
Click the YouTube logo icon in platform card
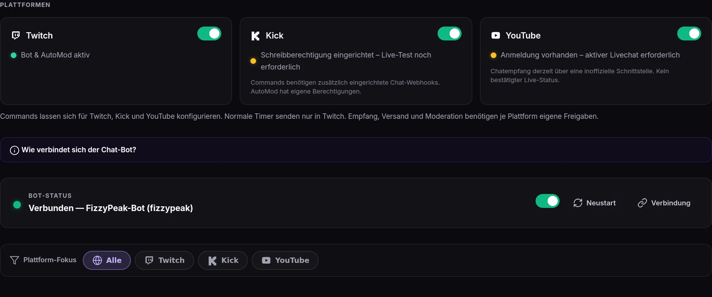495,35
